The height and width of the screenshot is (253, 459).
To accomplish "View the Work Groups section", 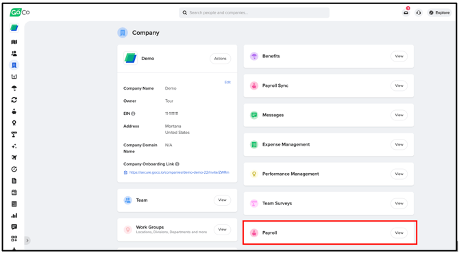I will click(x=222, y=229).
